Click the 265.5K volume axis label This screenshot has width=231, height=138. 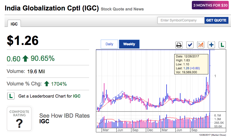(x=219, y=123)
